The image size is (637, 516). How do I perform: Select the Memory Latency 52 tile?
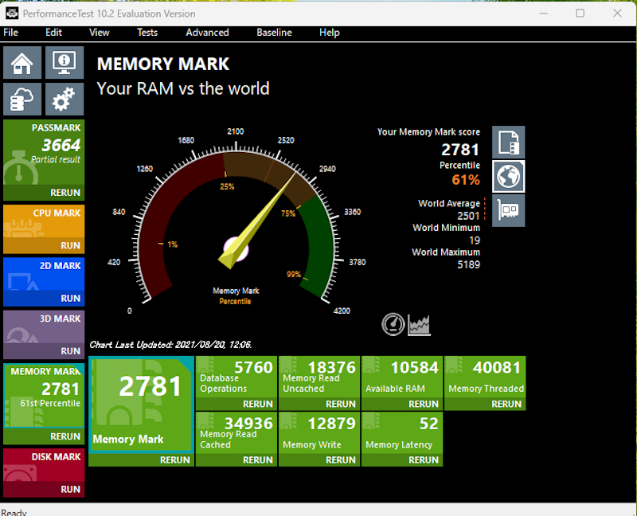(402, 433)
